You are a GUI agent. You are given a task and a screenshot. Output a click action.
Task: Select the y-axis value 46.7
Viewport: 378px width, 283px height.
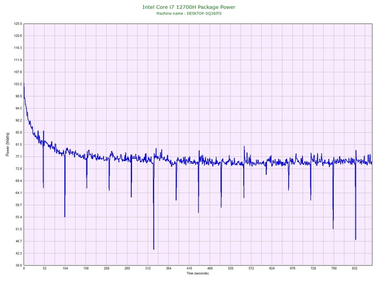coord(19,241)
